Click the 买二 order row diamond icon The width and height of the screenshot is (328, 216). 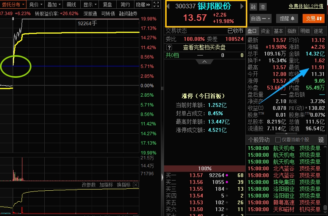[x=227, y=182]
